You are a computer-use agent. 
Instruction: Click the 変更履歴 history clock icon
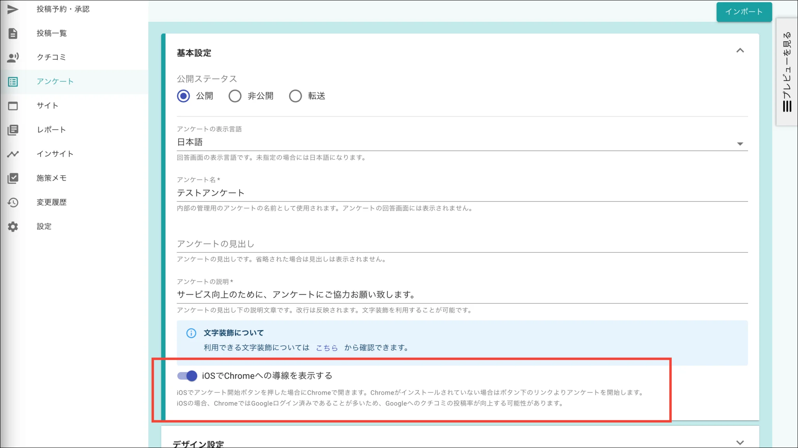coord(13,202)
